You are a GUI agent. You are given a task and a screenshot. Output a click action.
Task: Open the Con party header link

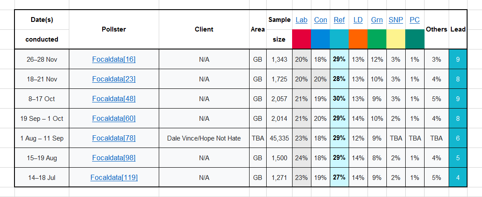coord(321,20)
